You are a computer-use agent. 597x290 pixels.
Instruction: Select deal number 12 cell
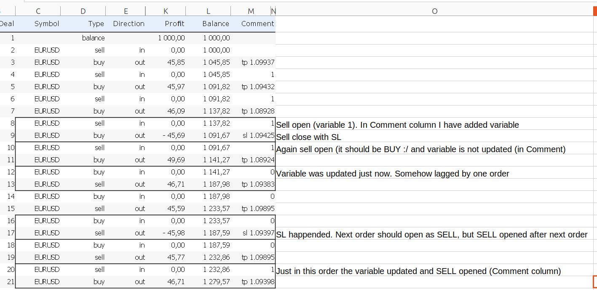coord(11,172)
